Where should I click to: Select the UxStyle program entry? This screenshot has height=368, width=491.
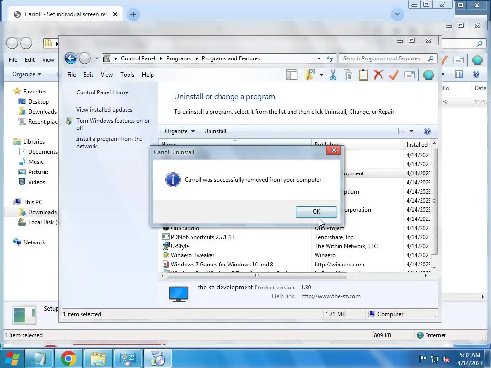coord(180,246)
